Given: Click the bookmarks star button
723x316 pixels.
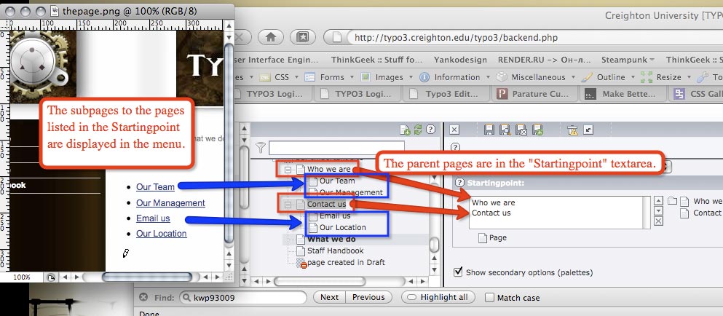Looking at the screenshot, I should point(302,36).
